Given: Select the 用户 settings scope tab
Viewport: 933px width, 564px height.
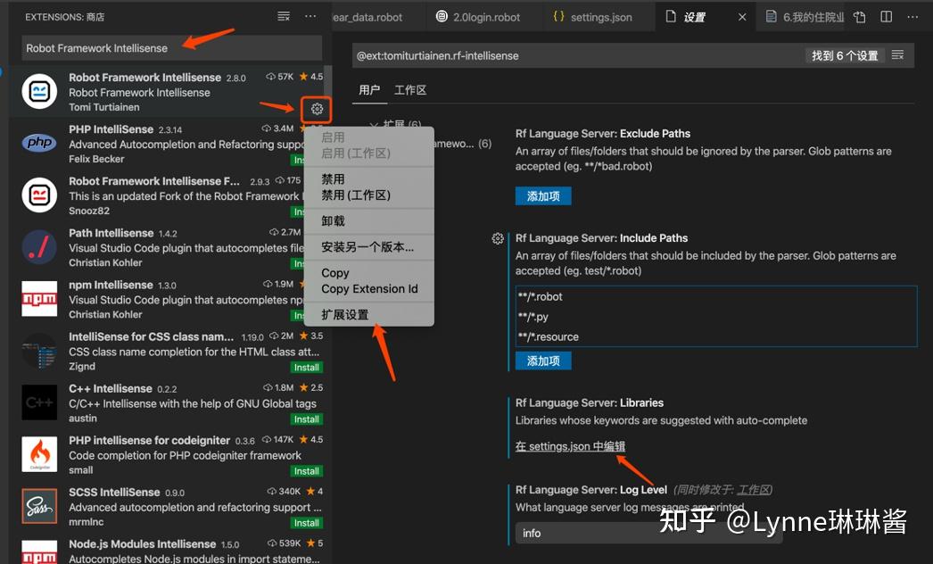Looking at the screenshot, I should [x=369, y=90].
